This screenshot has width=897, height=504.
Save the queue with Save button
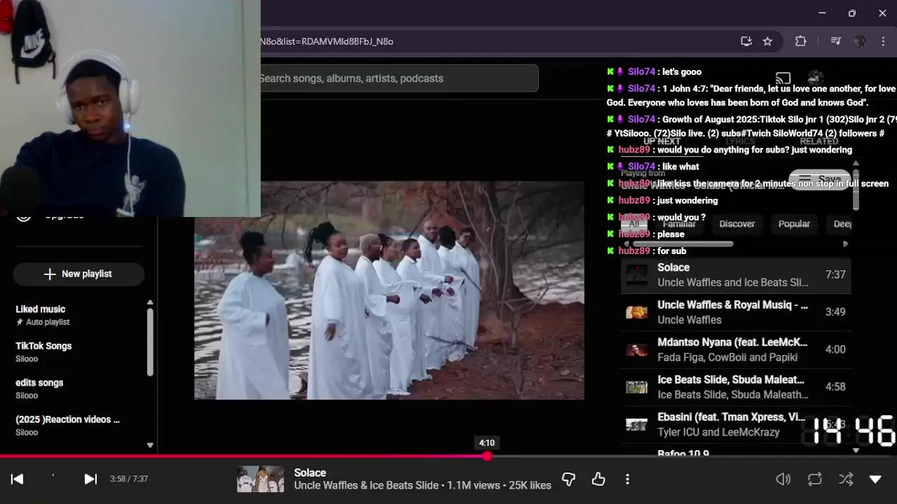pyautogui.click(x=820, y=179)
